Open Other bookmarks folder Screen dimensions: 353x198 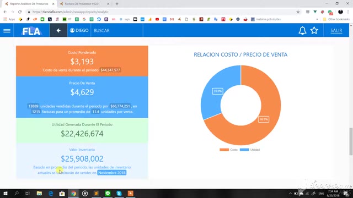point(336,19)
